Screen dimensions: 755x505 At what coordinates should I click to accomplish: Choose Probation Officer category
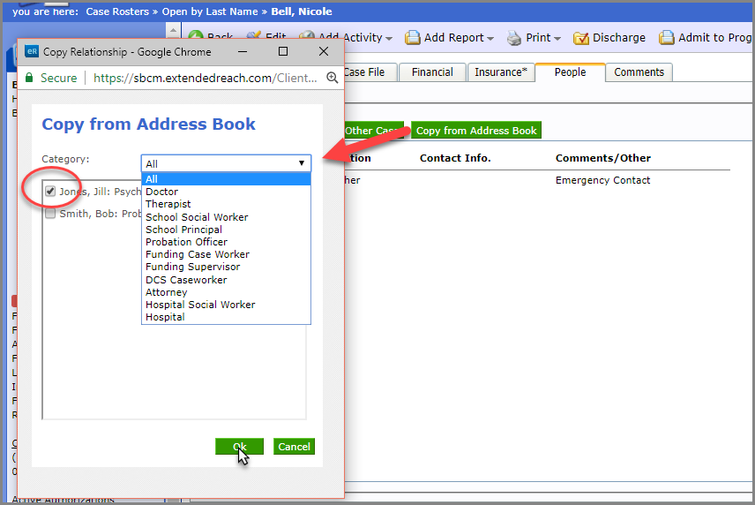tap(226, 242)
